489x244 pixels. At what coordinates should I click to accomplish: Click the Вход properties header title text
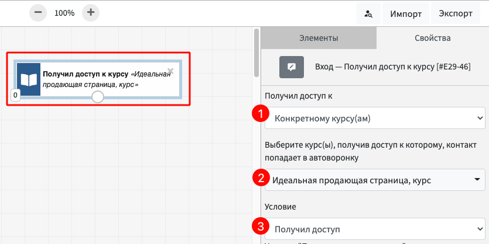tap(392, 67)
